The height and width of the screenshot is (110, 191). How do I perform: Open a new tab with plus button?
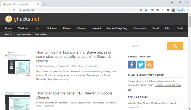click(44, 4)
